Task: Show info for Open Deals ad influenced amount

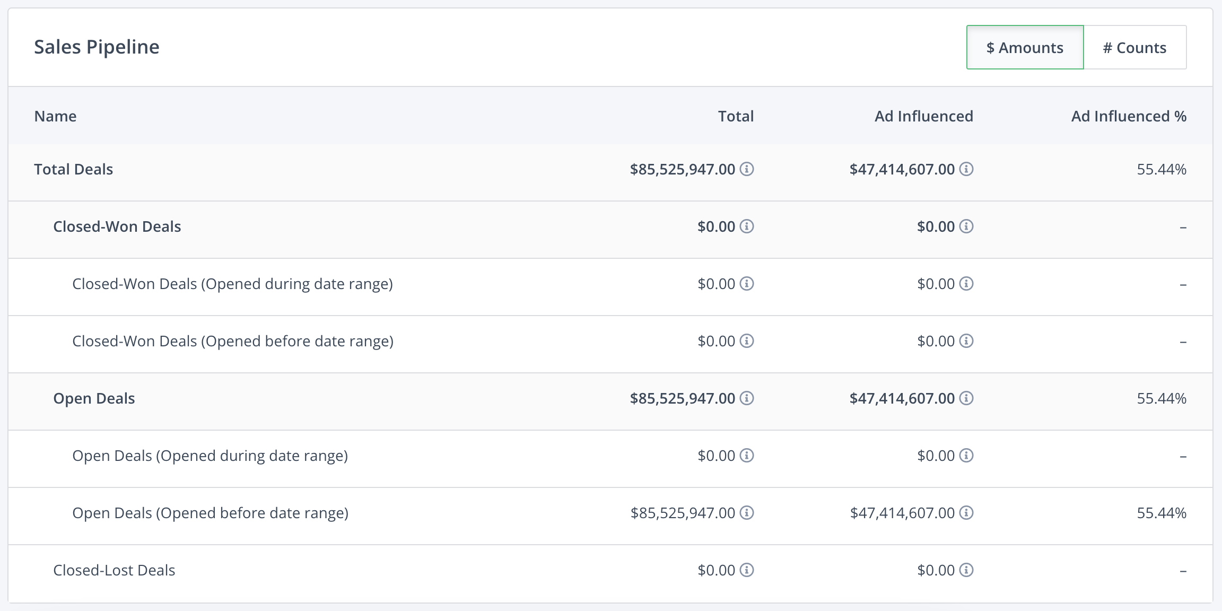Action: 966,398
